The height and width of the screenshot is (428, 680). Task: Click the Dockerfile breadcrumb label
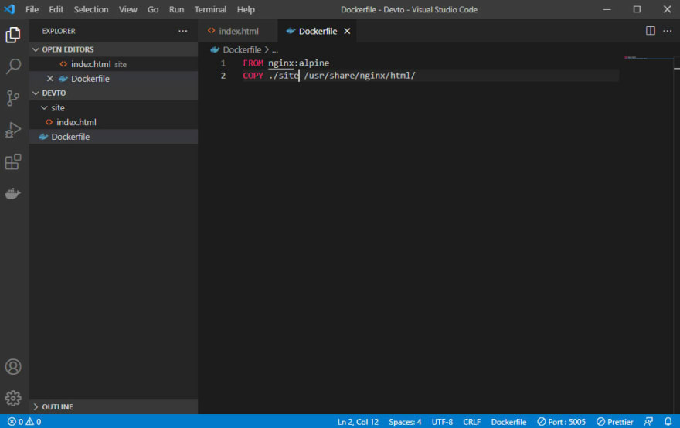[x=242, y=50]
